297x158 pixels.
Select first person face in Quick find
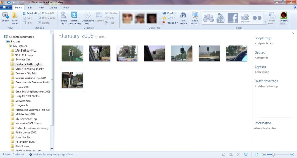[x=127, y=18]
